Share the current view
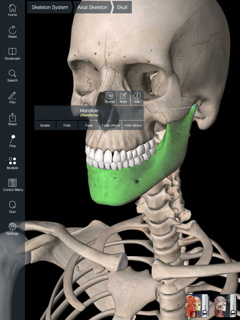The width and height of the screenshot is (240, 320). click(12, 119)
